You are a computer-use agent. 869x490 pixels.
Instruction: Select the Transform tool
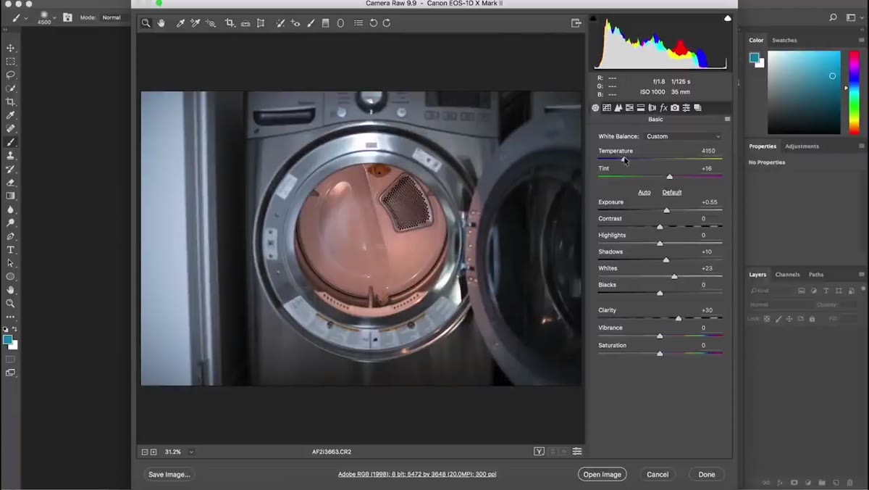coord(261,23)
